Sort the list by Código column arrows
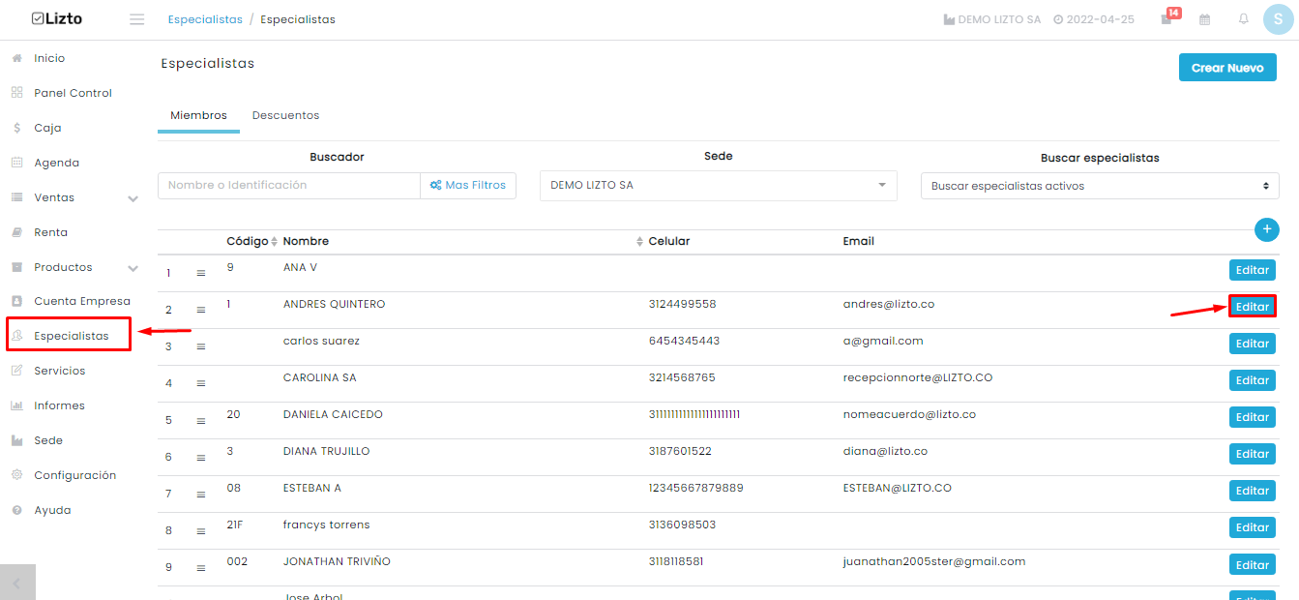The height and width of the screenshot is (600, 1299). click(275, 241)
